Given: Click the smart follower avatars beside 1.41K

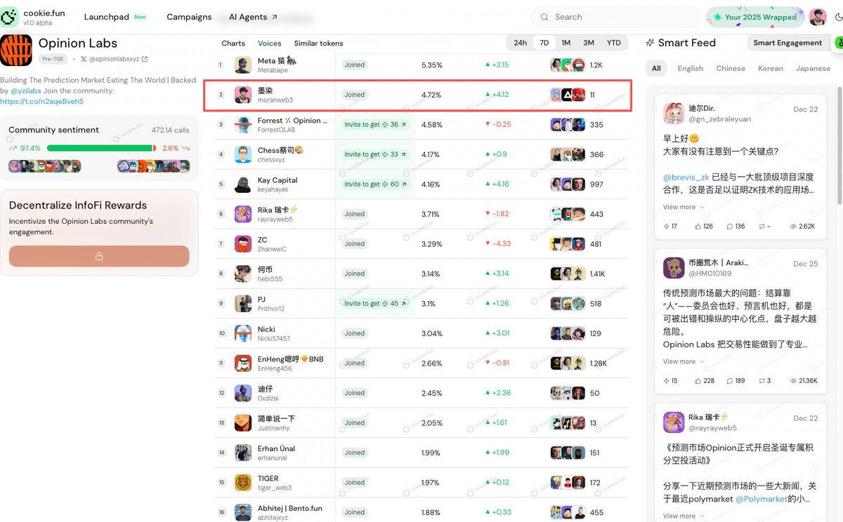Looking at the screenshot, I should click(568, 274).
